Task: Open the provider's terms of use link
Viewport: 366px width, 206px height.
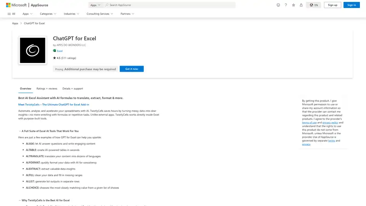Action: click(x=309, y=123)
